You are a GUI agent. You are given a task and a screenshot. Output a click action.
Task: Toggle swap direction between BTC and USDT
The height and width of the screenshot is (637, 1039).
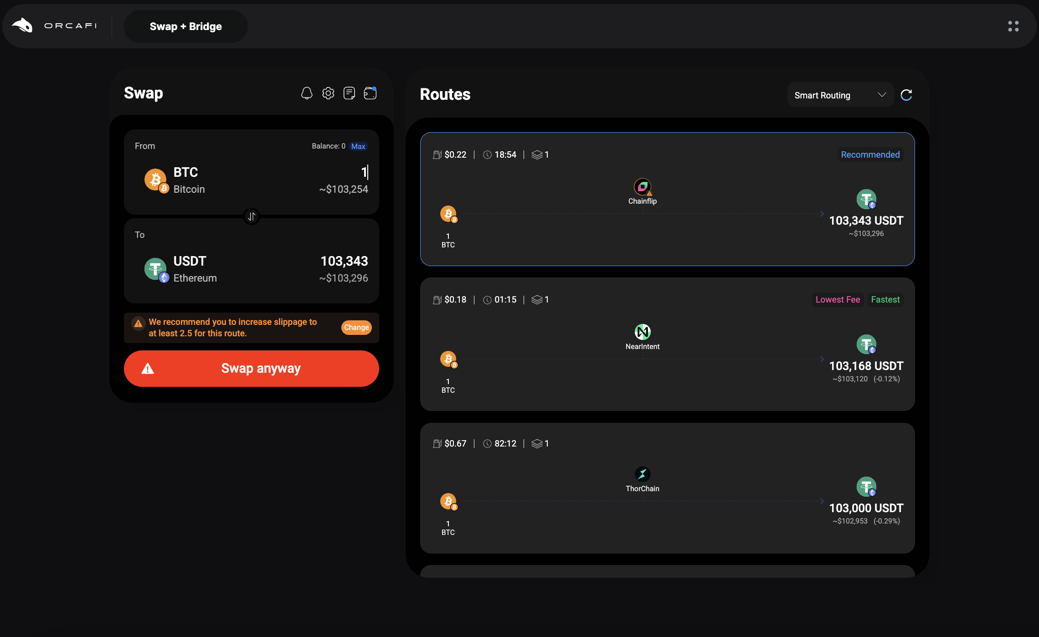coord(252,216)
